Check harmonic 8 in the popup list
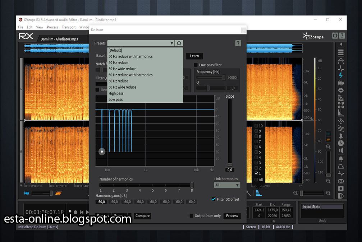Screen dimensions: 362x242 click(x=256, y=136)
